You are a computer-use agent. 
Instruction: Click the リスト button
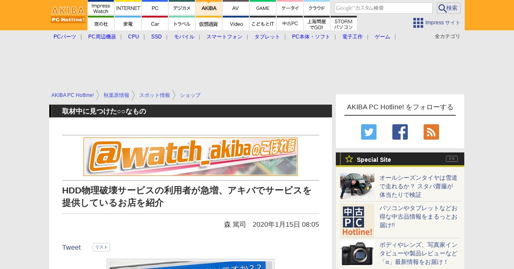(101, 247)
